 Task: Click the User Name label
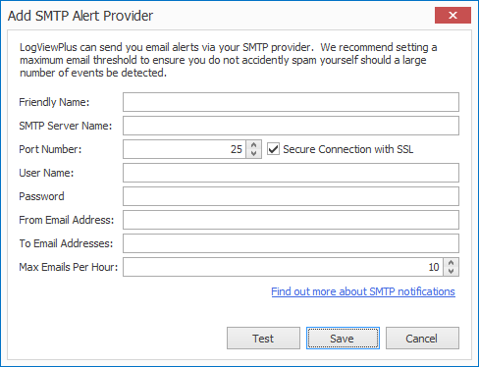tap(46, 173)
